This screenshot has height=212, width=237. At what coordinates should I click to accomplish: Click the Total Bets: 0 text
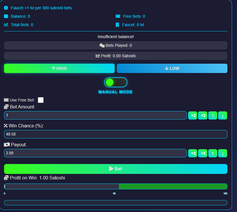[22, 25]
